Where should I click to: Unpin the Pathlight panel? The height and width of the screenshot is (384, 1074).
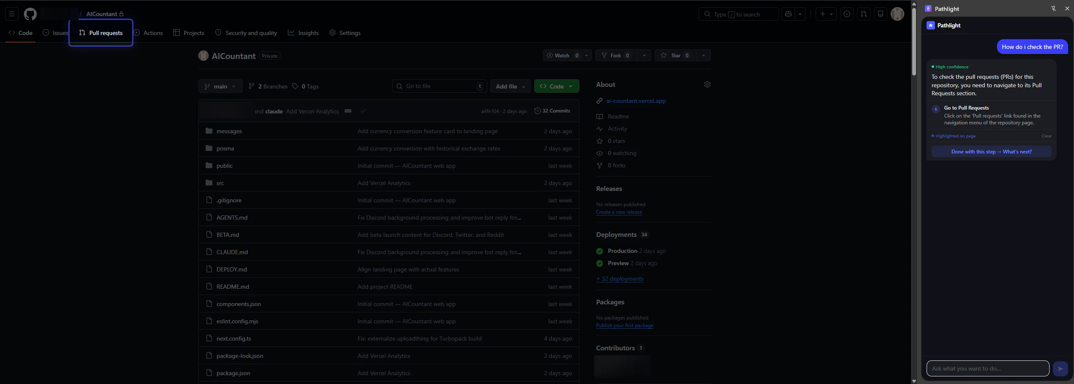click(1053, 8)
